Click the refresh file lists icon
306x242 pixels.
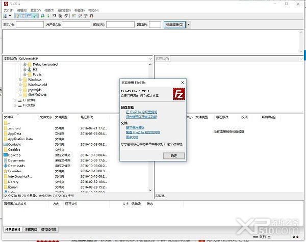tap(42, 16)
